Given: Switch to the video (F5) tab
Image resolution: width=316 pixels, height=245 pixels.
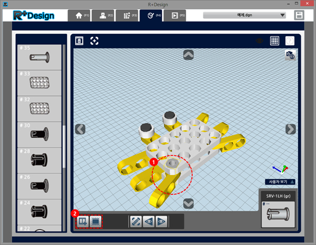Looking at the screenshot, I should pos(177,15).
